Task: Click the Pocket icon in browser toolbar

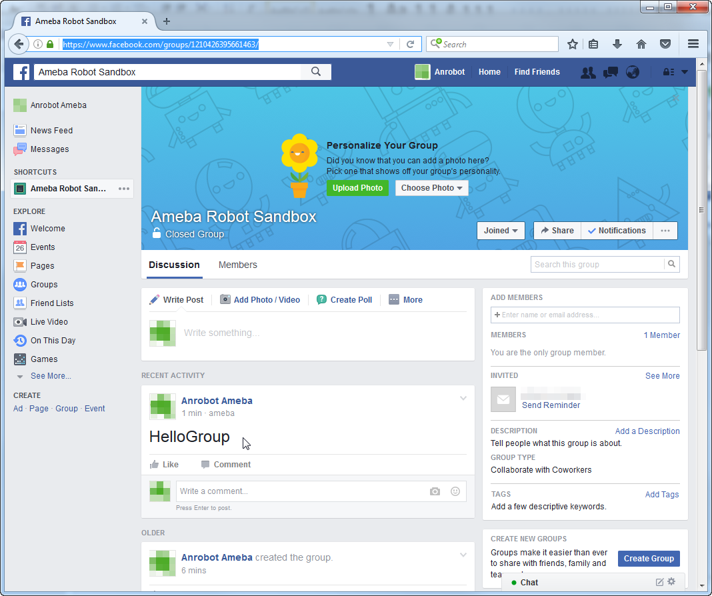Action: coord(665,44)
